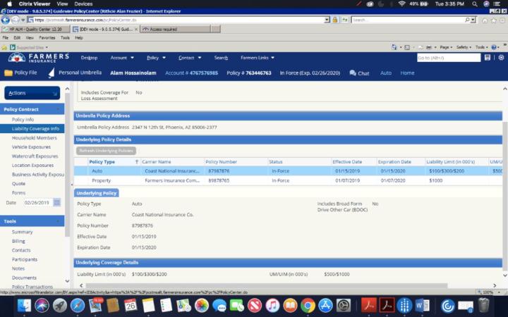508x317 pixels.
Task: Open IE Favorites star icon
Action: (x=493, y=20)
